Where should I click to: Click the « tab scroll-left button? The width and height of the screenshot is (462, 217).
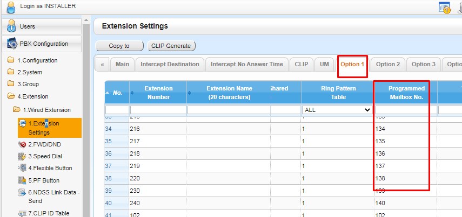[x=102, y=64]
